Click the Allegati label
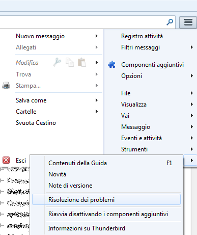 (26, 47)
